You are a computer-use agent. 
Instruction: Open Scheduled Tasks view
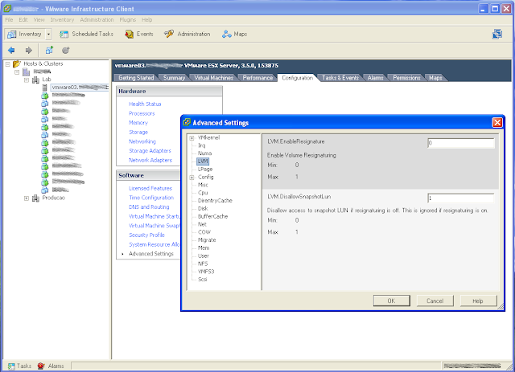pyautogui.click(x=86, y=34)
